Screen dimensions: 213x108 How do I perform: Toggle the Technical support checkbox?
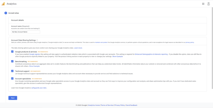(12, 71)
